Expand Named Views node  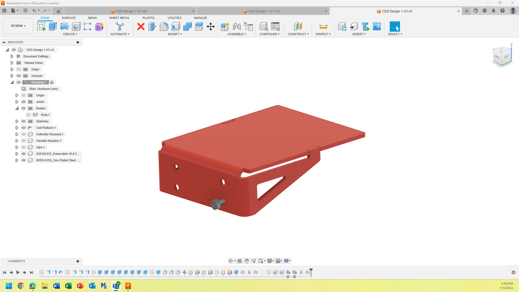click(12, 63)
